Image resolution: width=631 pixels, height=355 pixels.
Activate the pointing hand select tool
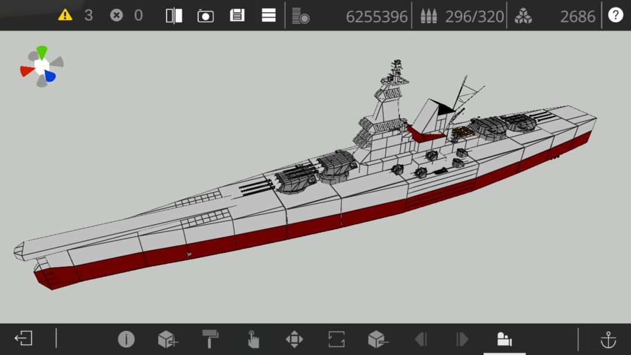click(x=253, y=339)
